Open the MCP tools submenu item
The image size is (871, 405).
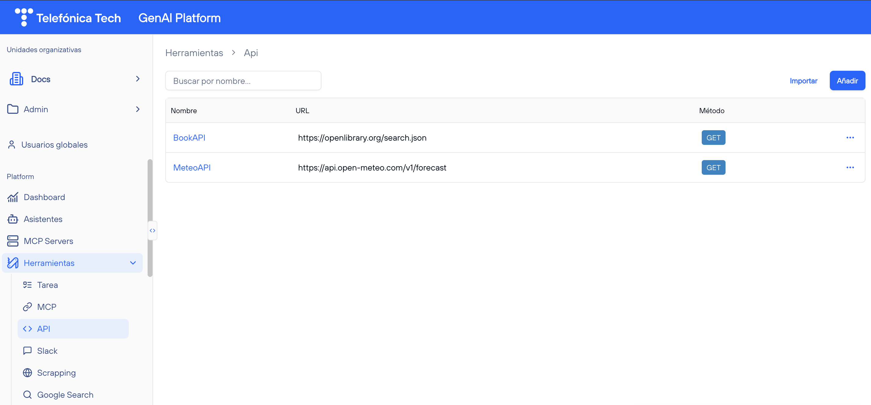point(47,307)
